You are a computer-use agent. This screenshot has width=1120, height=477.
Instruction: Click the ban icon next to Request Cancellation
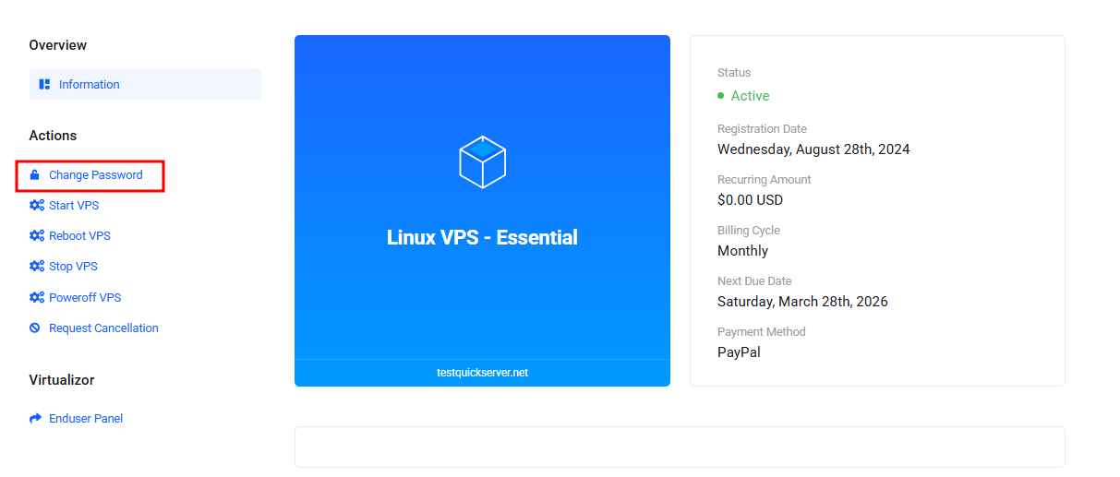[35, 328]
